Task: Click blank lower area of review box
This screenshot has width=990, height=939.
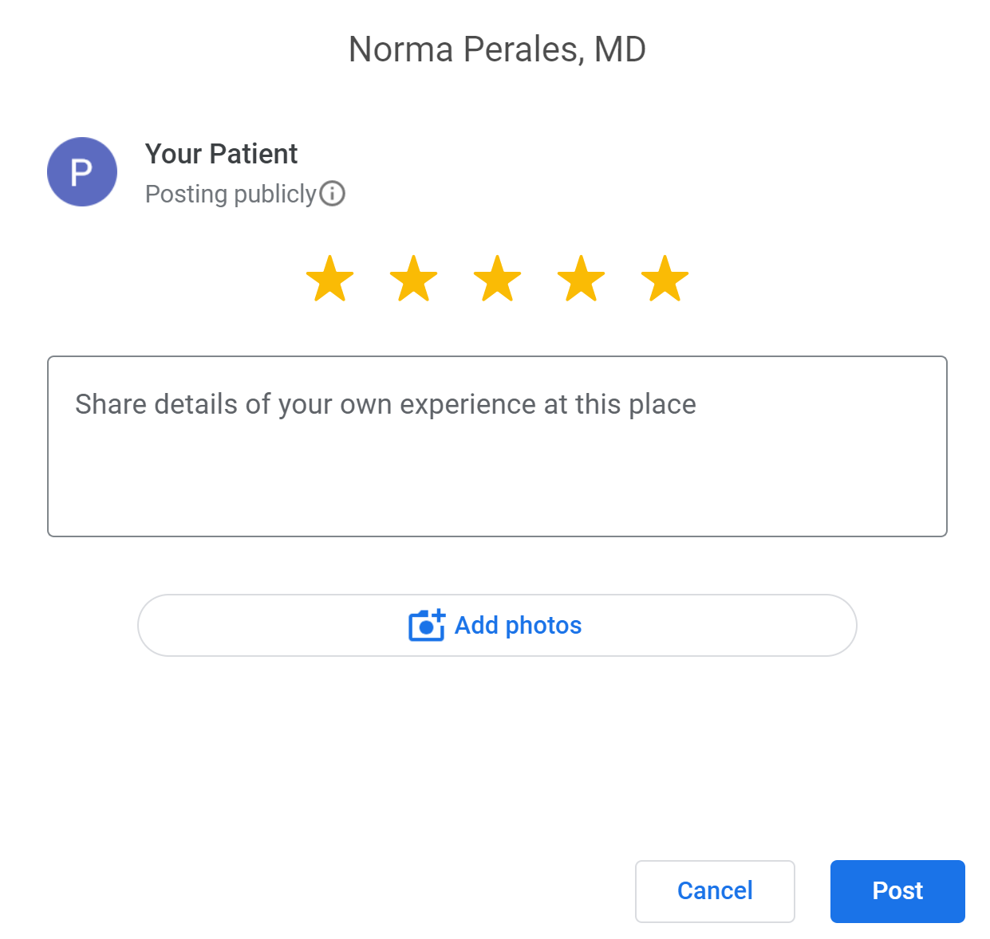Action: (x=497, y=494)
